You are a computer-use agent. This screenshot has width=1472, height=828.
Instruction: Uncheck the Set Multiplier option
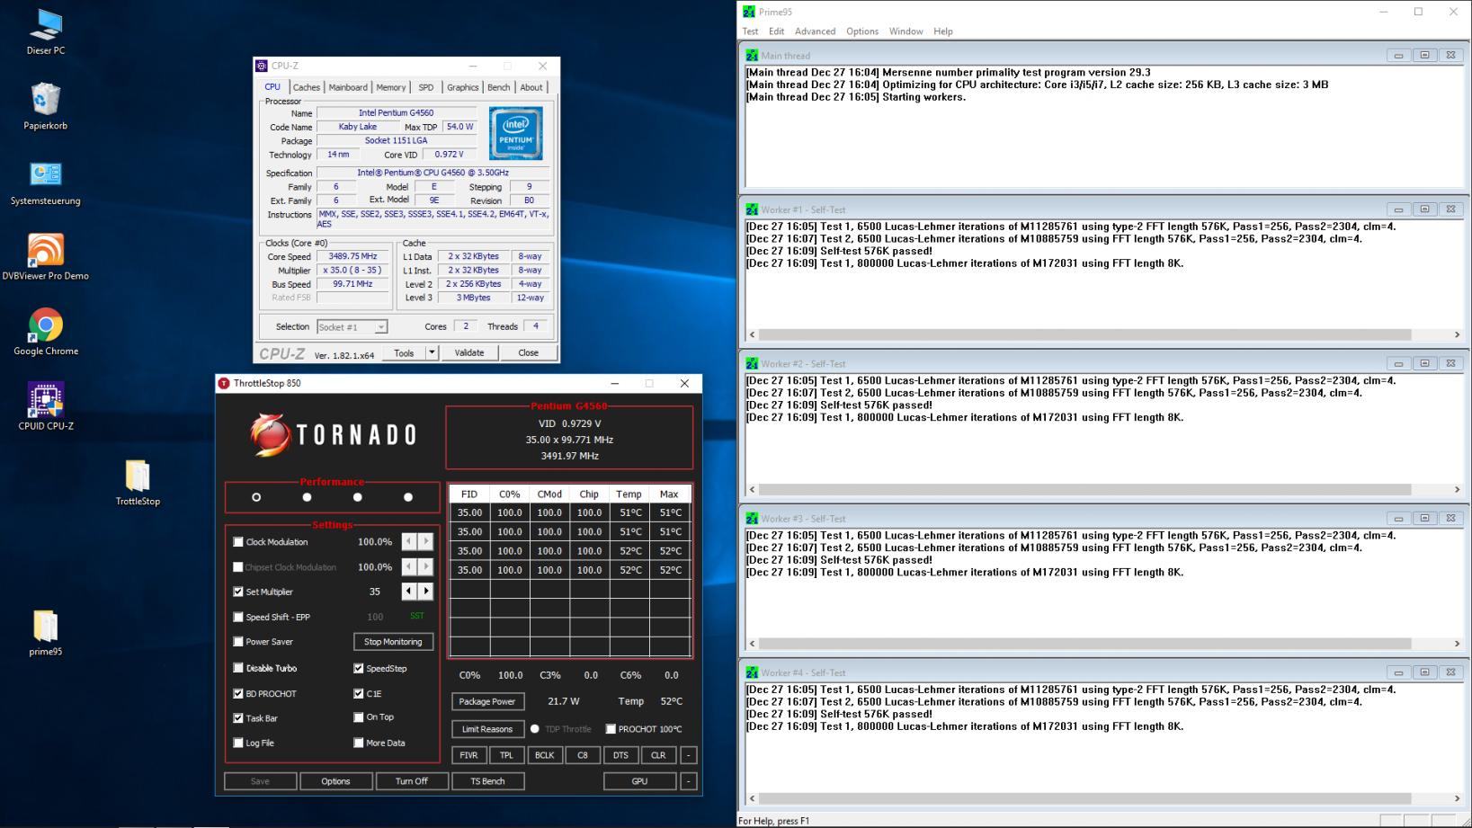point(238,592)
